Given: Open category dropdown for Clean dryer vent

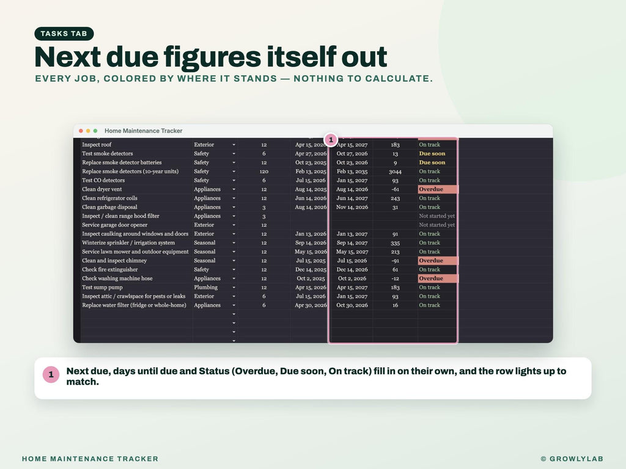Looking at the screenshot, I should (234, 189).
